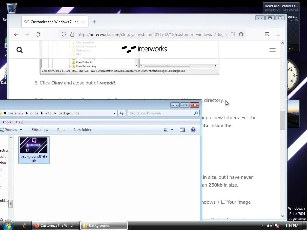Click navigation pane scrollbar thumb
307x230 pixels.
[11, 204]
